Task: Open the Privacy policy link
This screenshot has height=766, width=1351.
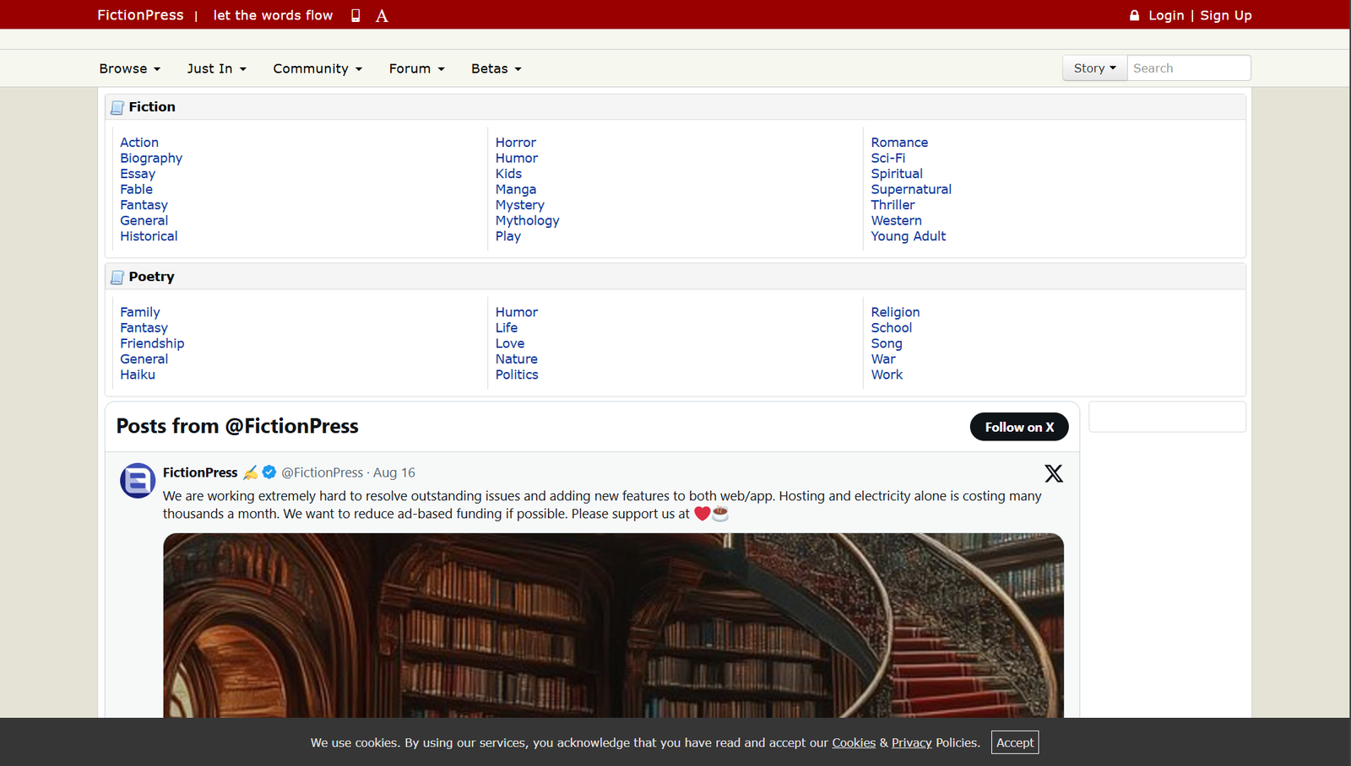Action: click(x=911, y=742)
